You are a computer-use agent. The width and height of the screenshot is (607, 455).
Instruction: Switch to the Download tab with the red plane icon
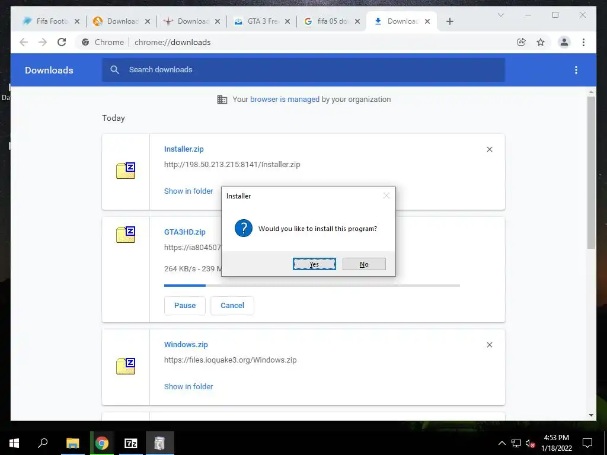pyautogui.click(x=186, y=21)
